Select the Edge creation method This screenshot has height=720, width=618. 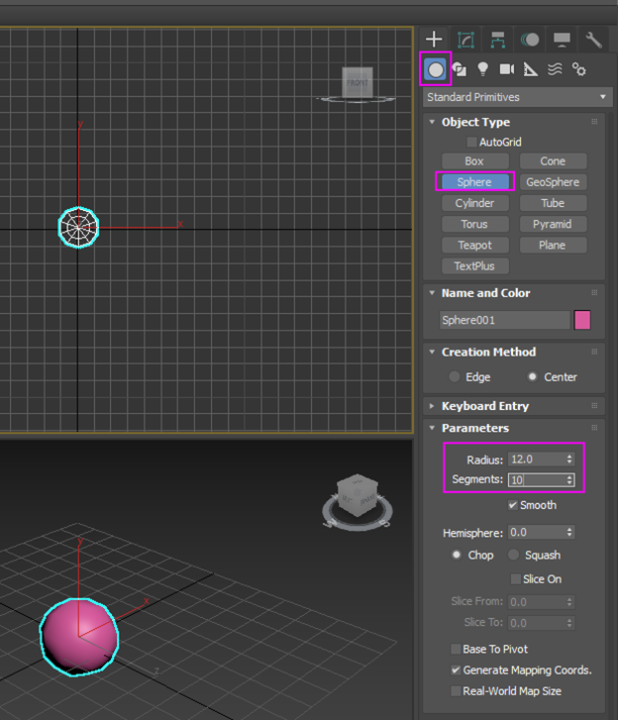click(455, 377)
